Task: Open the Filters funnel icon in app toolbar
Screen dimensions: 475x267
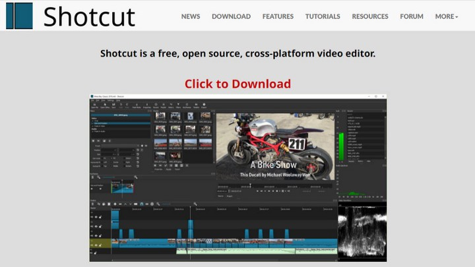Action: coord(178,105)
